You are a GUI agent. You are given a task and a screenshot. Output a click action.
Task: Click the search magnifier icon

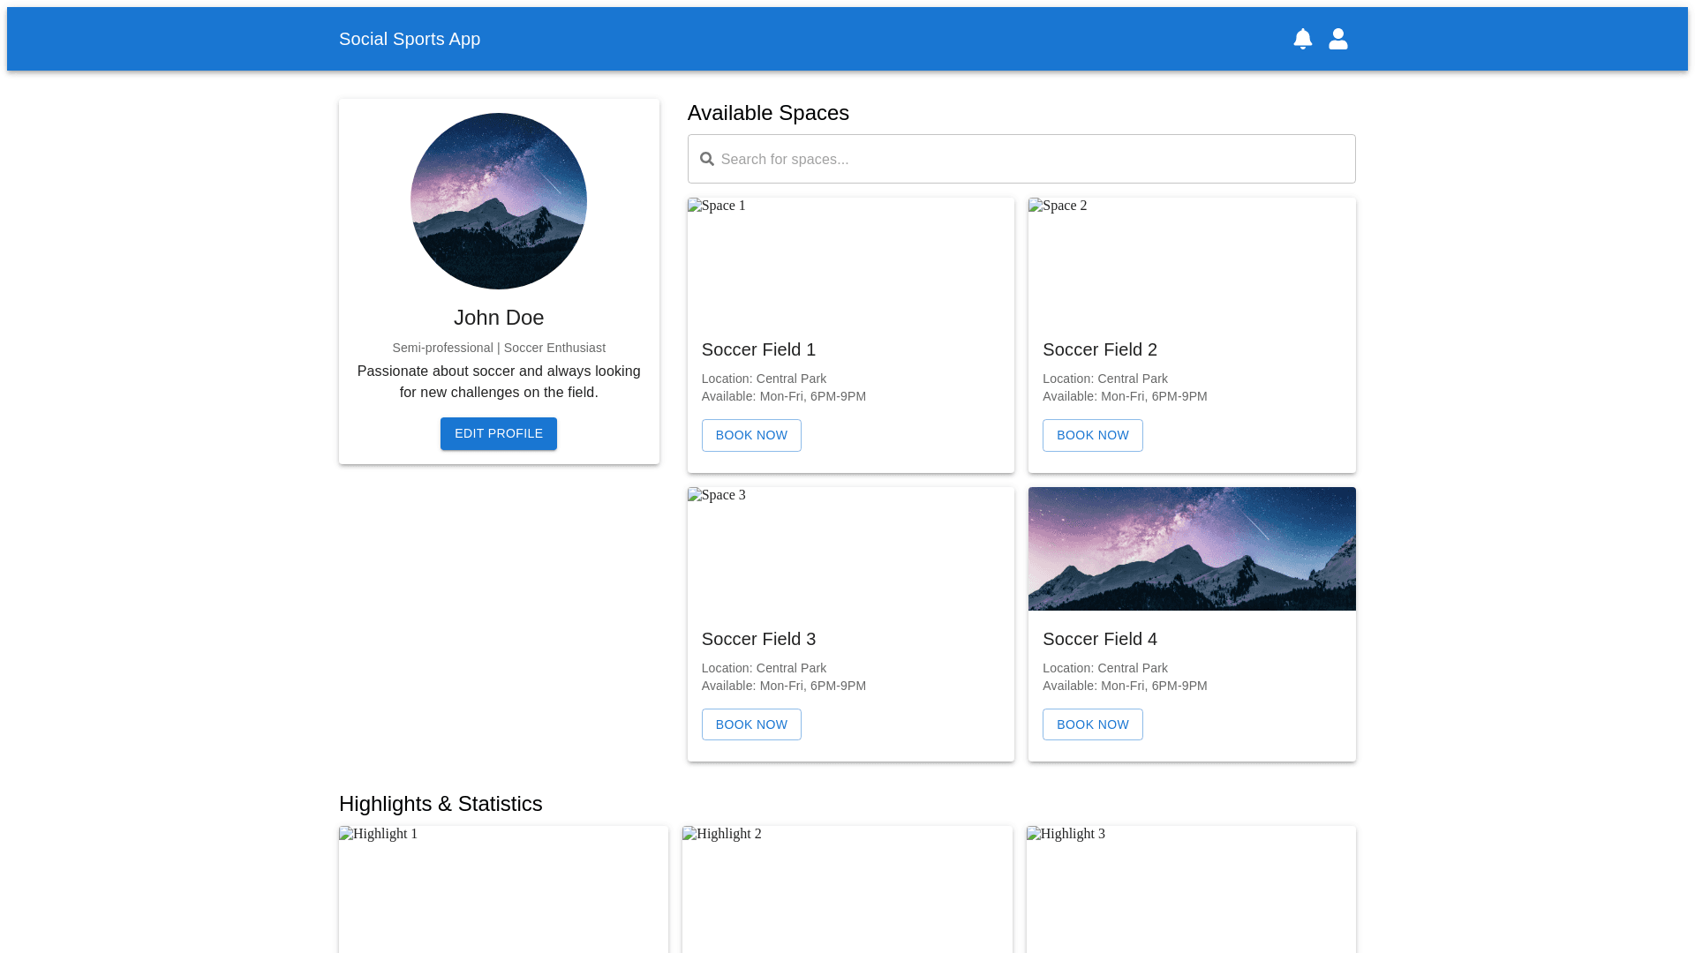click(706, 159)
